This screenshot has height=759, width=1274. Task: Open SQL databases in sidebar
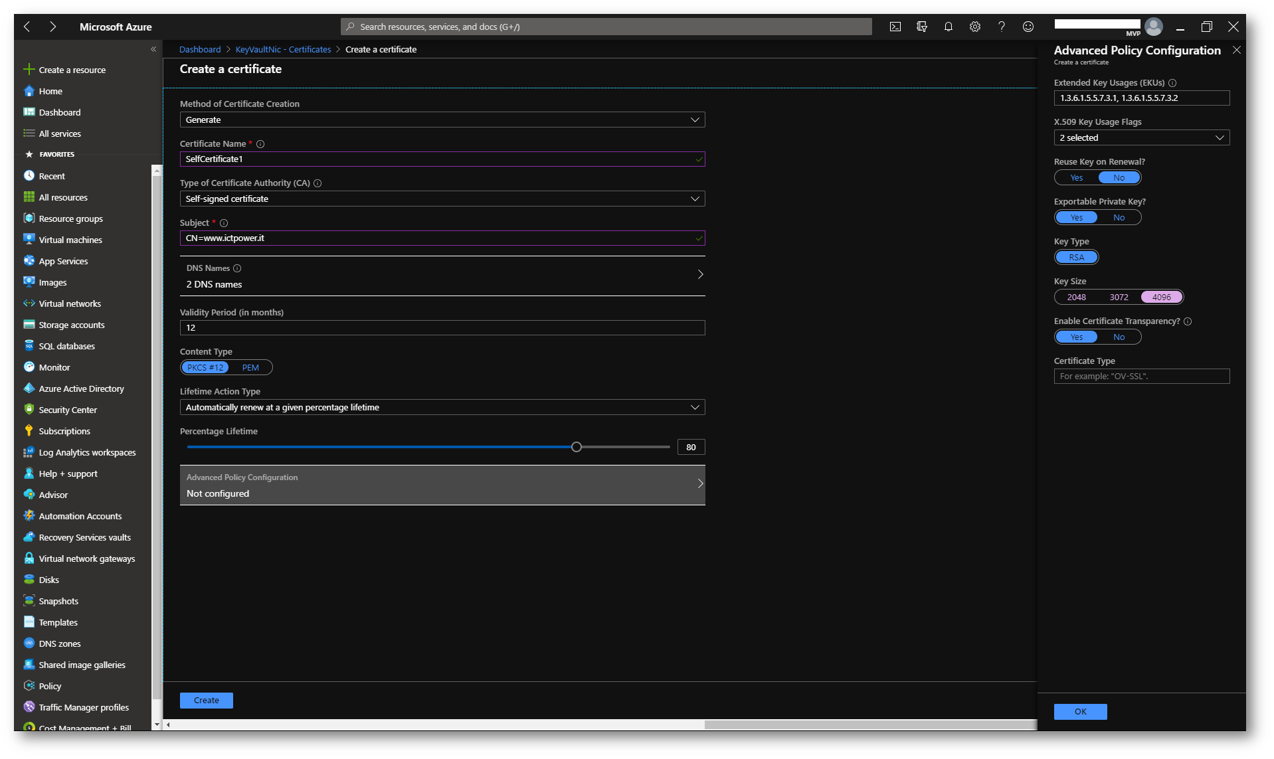[x=66, y=346]
